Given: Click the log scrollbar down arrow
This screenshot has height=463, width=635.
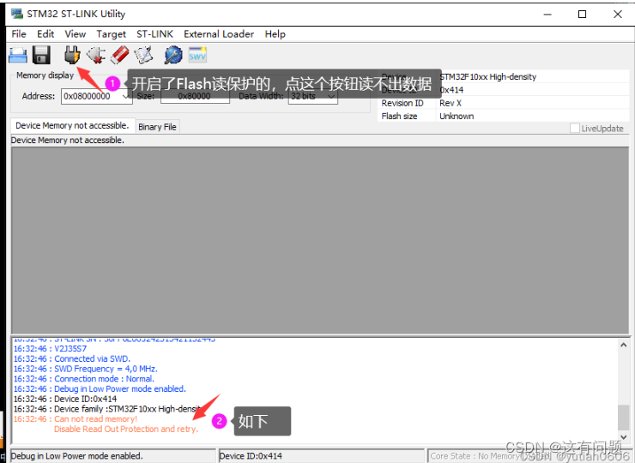Looking at the screenshot, I should coord(623,436).
